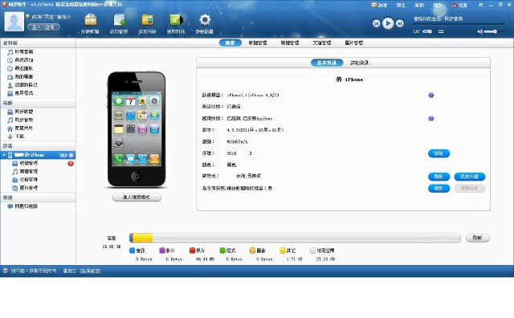Switch to the ringtone management top tab

289,43
